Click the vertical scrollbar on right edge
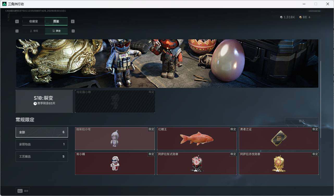This screenshot has width=334, height=196. click(321, 100)
